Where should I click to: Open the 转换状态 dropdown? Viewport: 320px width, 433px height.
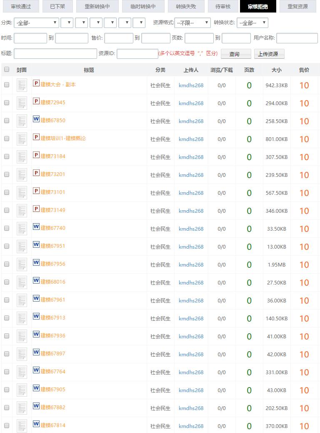(252, 23)
